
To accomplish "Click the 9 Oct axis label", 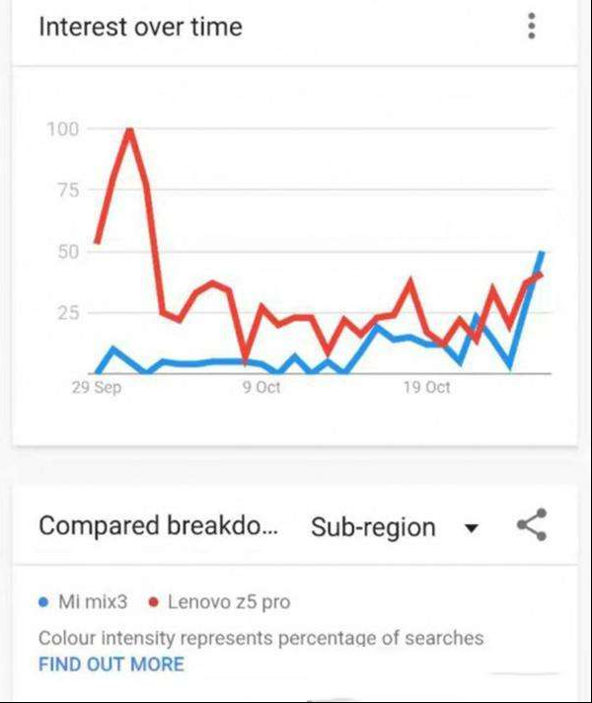I will coord(261,387).
